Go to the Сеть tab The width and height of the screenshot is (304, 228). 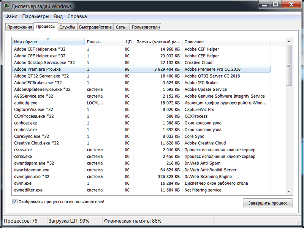click(122, 27)
